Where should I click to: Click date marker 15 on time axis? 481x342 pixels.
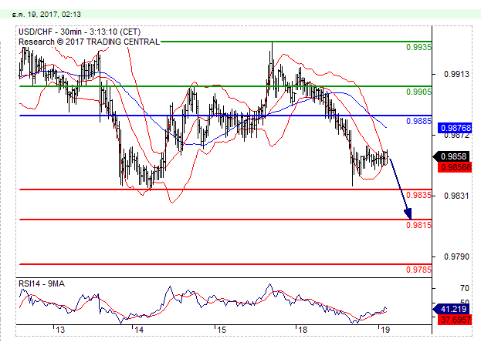tap(222, 330)
